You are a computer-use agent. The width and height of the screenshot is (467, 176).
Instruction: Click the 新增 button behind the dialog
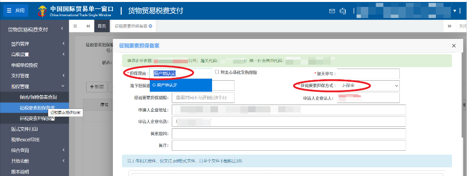point(97,87)
